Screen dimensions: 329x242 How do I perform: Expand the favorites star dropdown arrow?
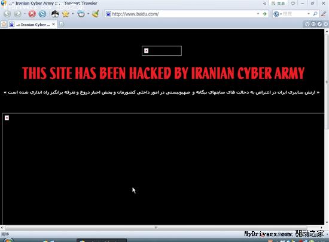[x=73, y=14]
